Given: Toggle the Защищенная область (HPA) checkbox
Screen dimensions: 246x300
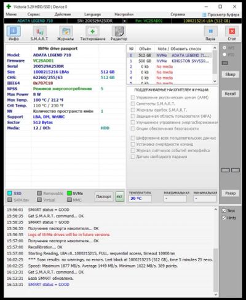Looking at the screenshot, I should [133, 116].
